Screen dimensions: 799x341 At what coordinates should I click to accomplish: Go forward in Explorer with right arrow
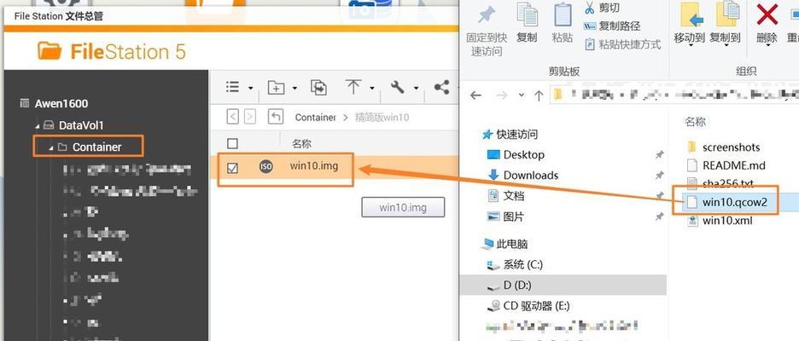click(501, 95)
